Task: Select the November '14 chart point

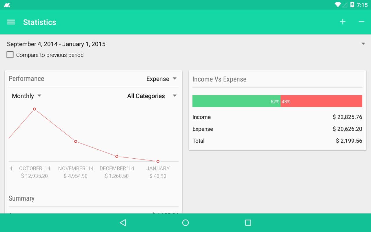Action: click(x=76, y=142)
